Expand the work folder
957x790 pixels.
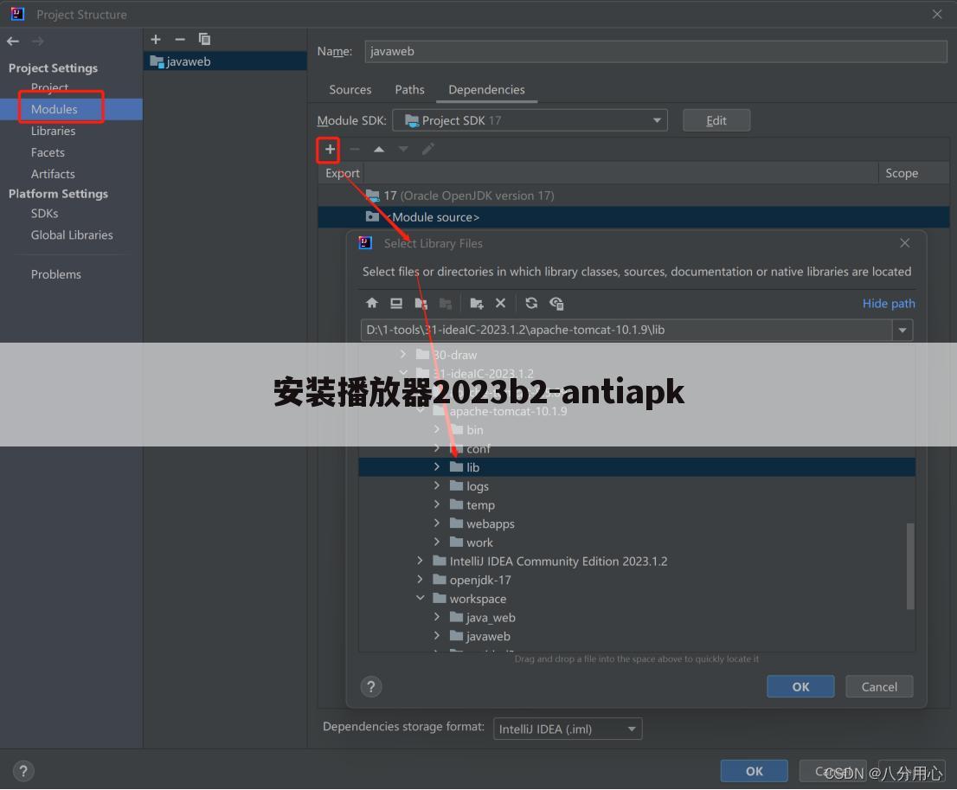436,542
